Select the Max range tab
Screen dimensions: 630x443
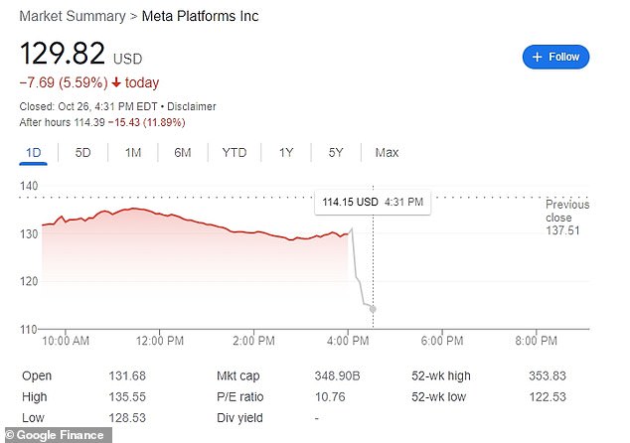point(387,152)
